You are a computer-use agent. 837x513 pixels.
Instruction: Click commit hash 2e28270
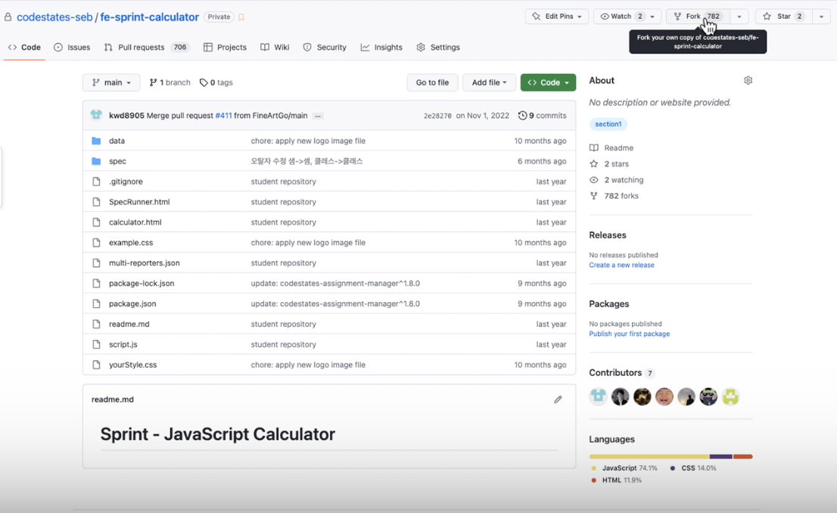point(437,116)
